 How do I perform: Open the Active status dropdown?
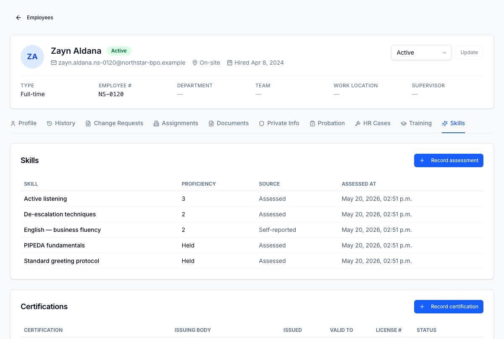421,53
